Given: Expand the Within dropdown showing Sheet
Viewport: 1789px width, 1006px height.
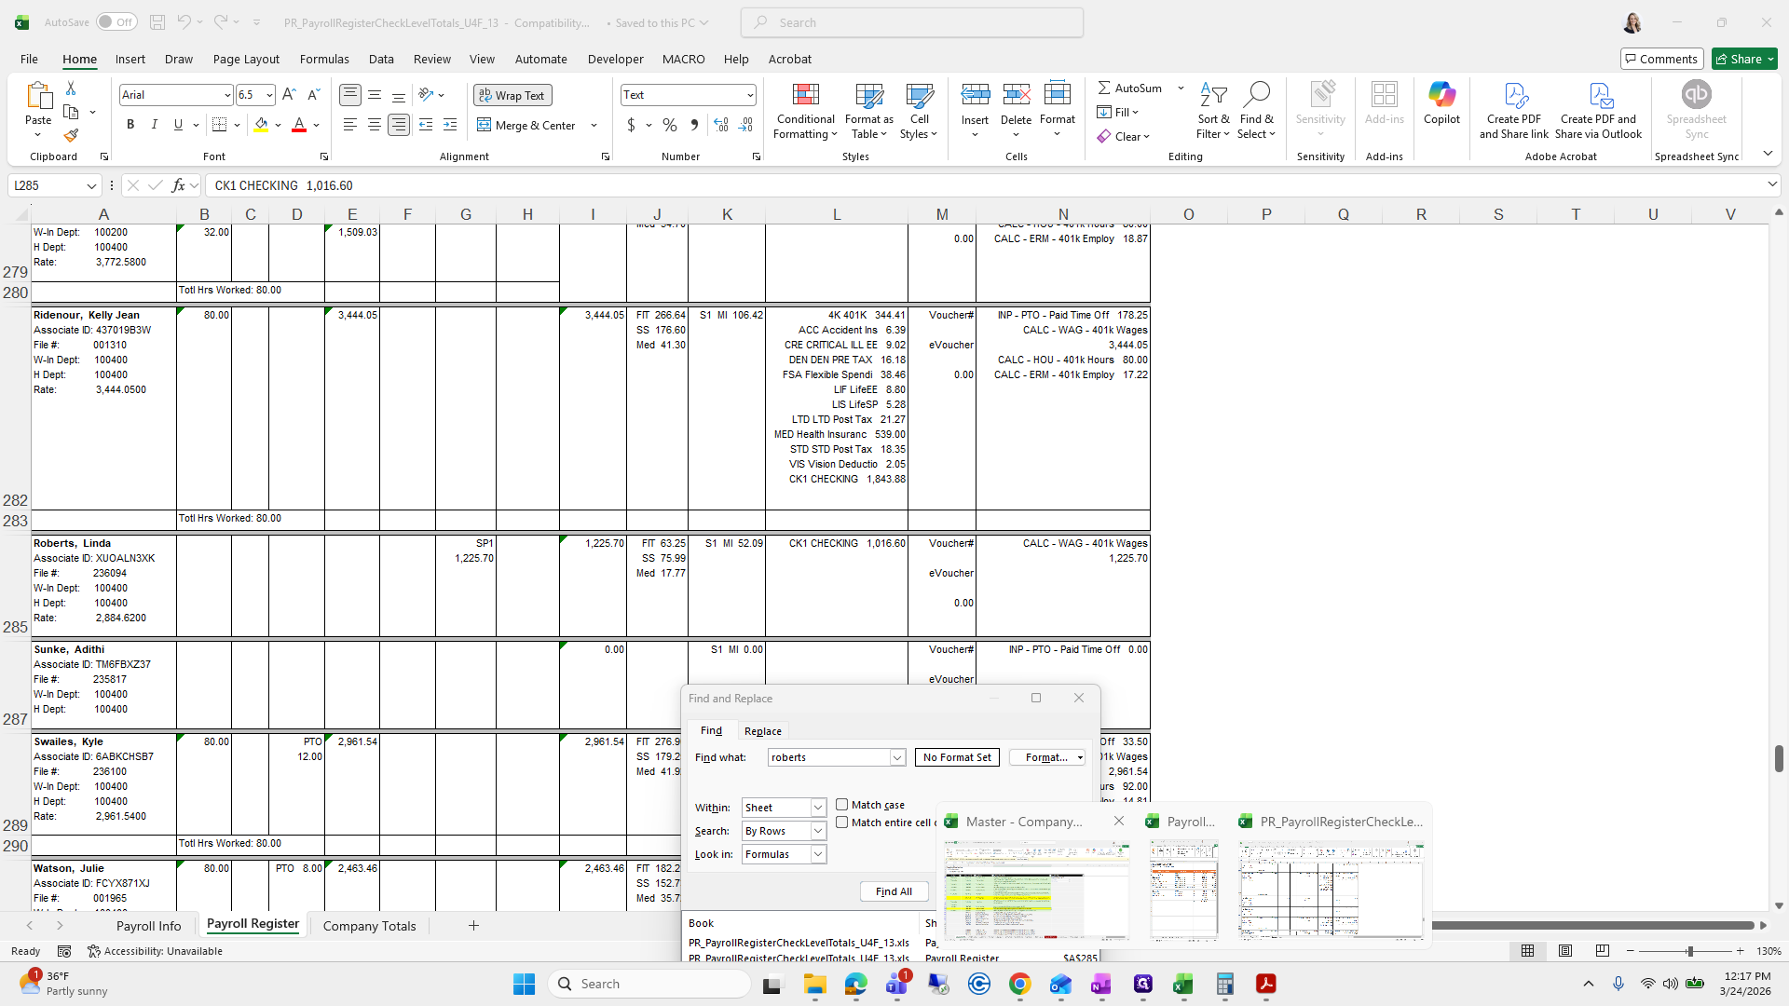Looking at the screenshot, I should point(817,808).
